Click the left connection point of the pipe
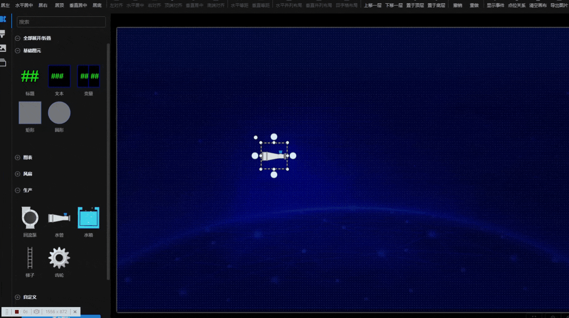 point(255,156)
